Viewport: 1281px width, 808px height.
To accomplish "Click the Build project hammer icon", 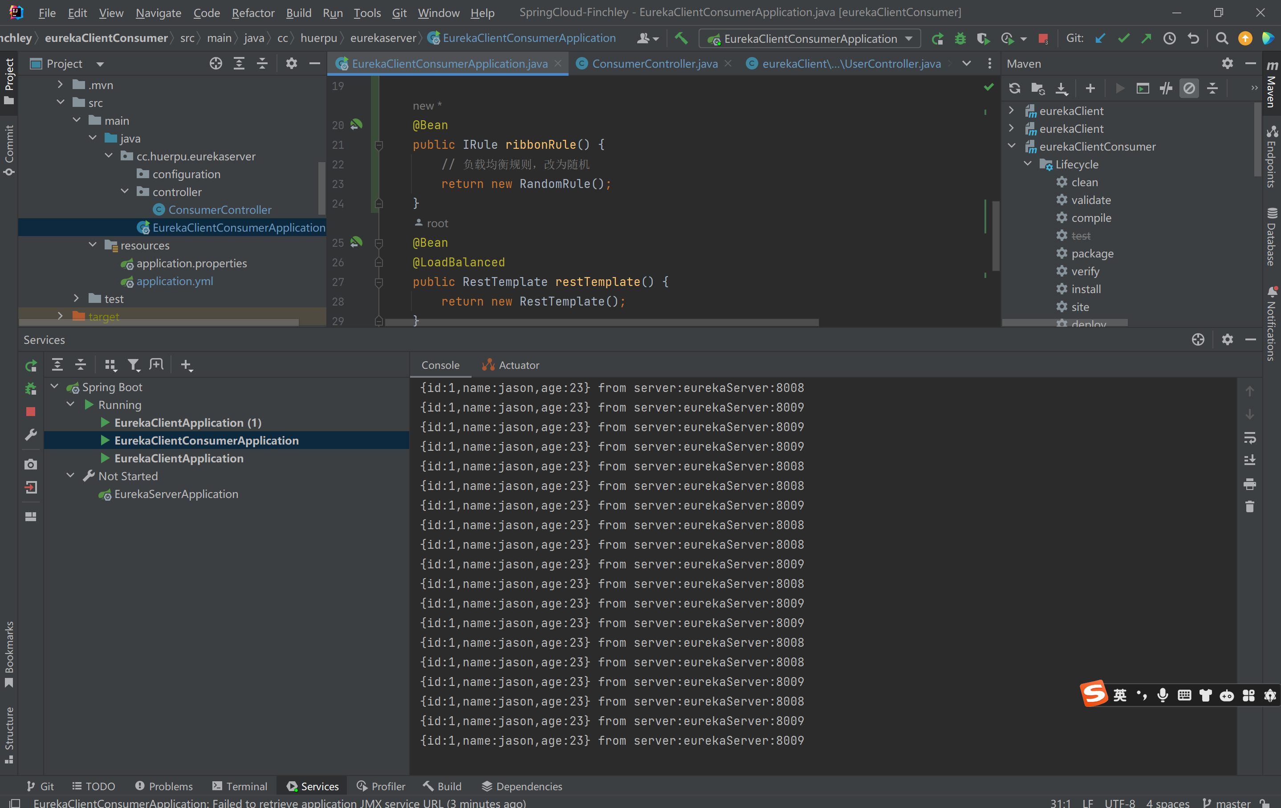I will [x=681, y=38].
